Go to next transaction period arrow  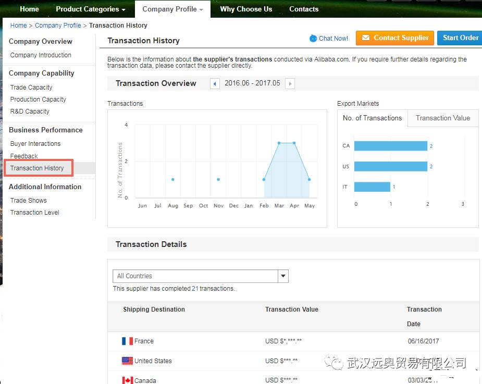coord(290,83)
